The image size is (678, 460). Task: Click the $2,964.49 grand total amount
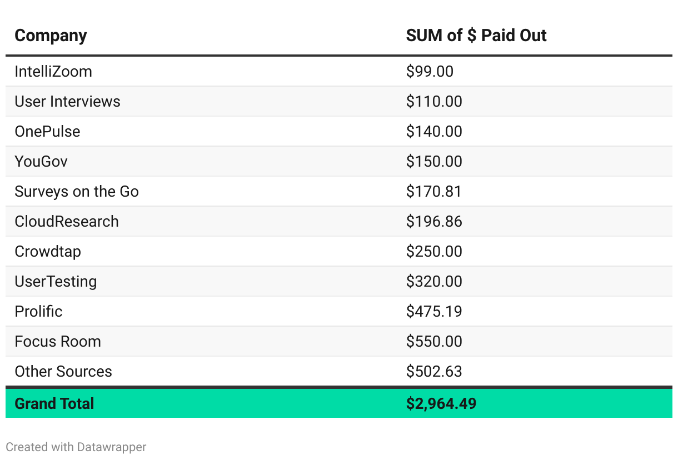click(441, 403)
